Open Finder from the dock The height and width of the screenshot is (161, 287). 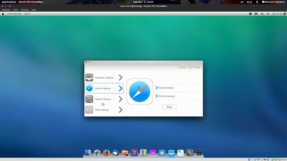tap(88, 153)
